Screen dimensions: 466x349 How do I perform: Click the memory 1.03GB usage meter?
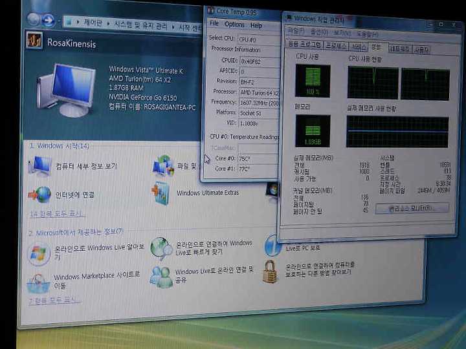pyautogui.click(x=313, y=131)
